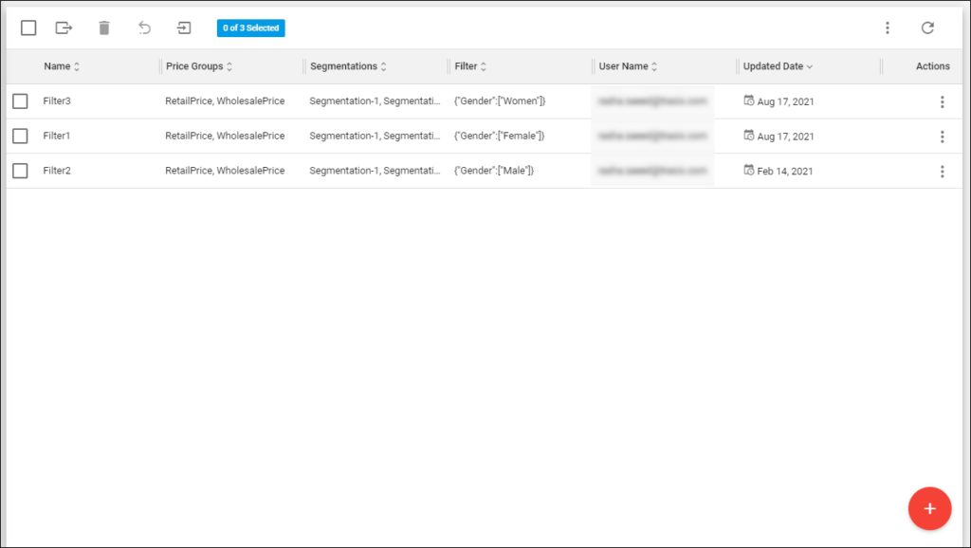Check the Filter3 row checkbox
Image resolution: width=971 pixels, height=548 pixels.
pyautogui.click(x=20, y=101)
